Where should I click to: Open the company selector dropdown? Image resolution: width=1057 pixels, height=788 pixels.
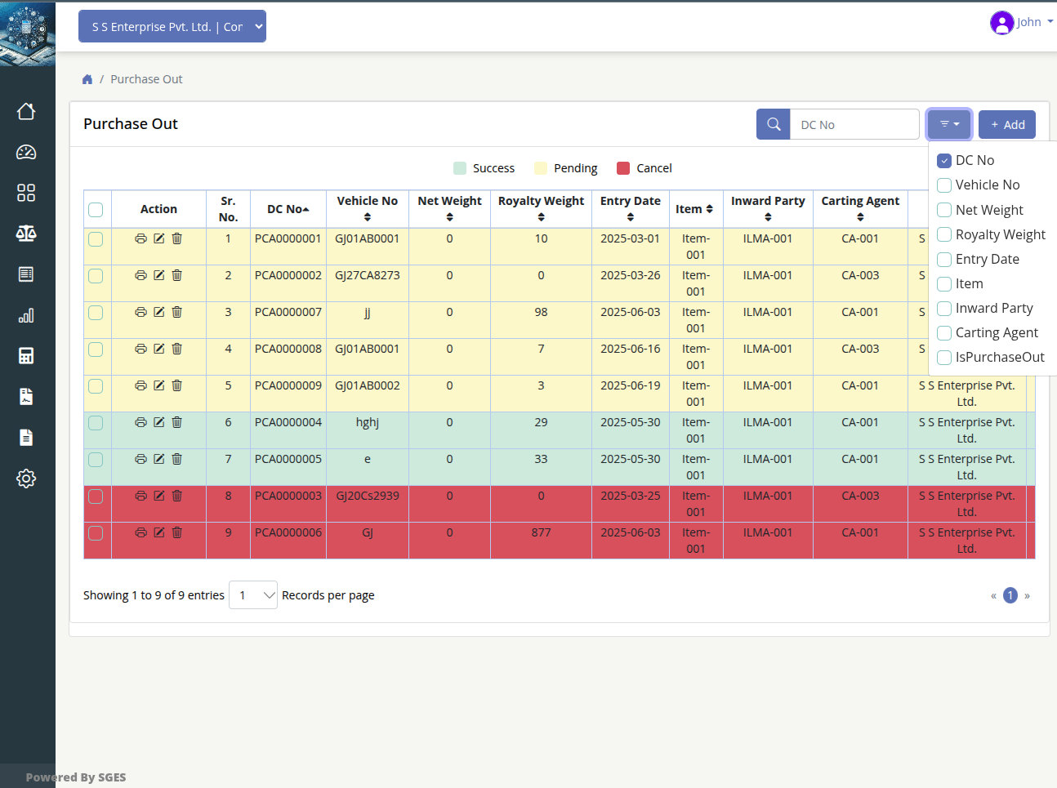point(172,27)
